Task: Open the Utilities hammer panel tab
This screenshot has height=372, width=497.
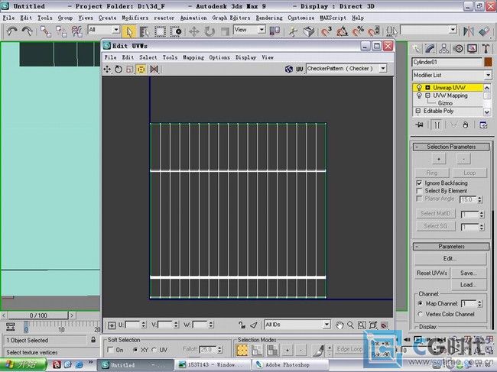Action: point(486,48)
